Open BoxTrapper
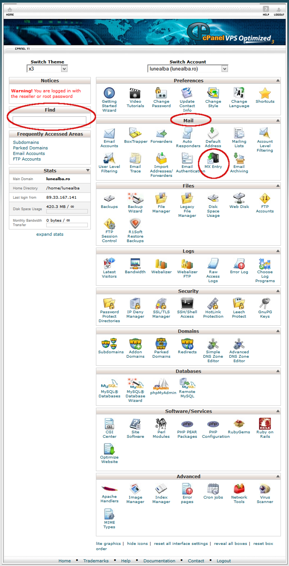 (135, 136)
